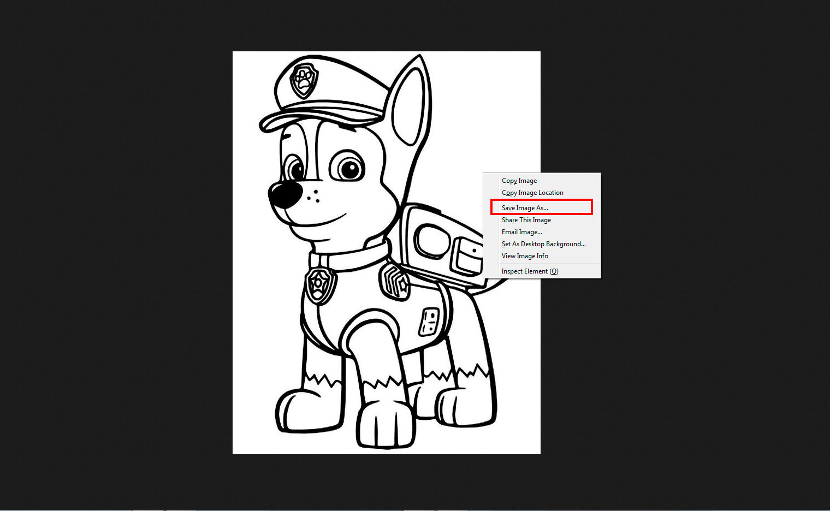
Task: Choose Share This Image option
Action: coord(542,220)
